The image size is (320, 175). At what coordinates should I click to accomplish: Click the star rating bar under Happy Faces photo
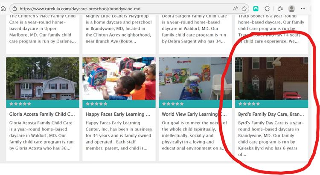click(x=96, y=104)
